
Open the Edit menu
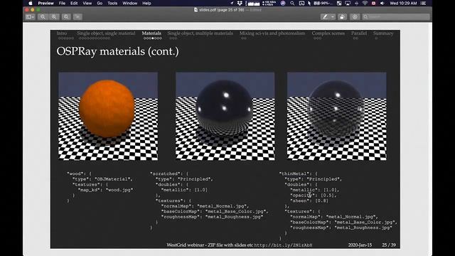[x=74, y=3]
